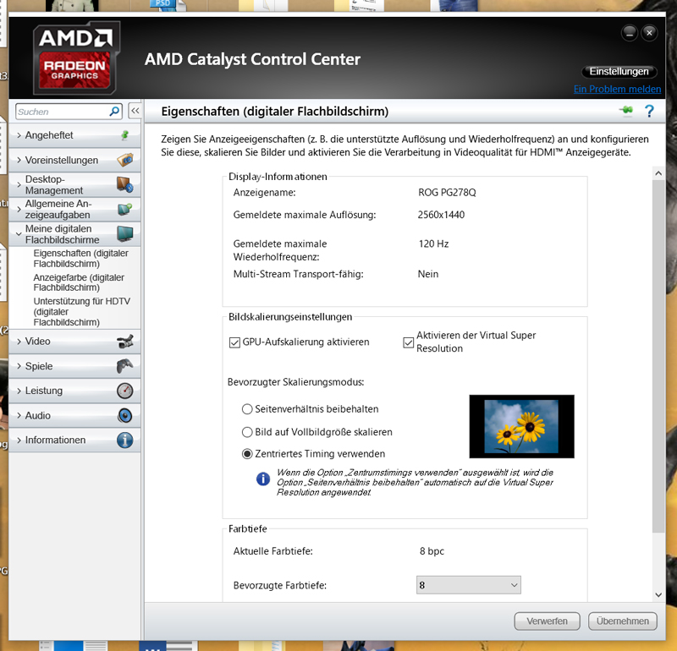The image size is (677, 651).
Task: Expand Allgemeine Anzeigeaufgaben section
Action: point(74,209)
